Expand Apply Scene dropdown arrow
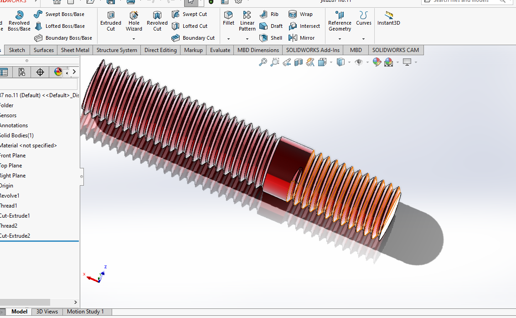This screenshot has width=516, height=318. click(397, 63)
